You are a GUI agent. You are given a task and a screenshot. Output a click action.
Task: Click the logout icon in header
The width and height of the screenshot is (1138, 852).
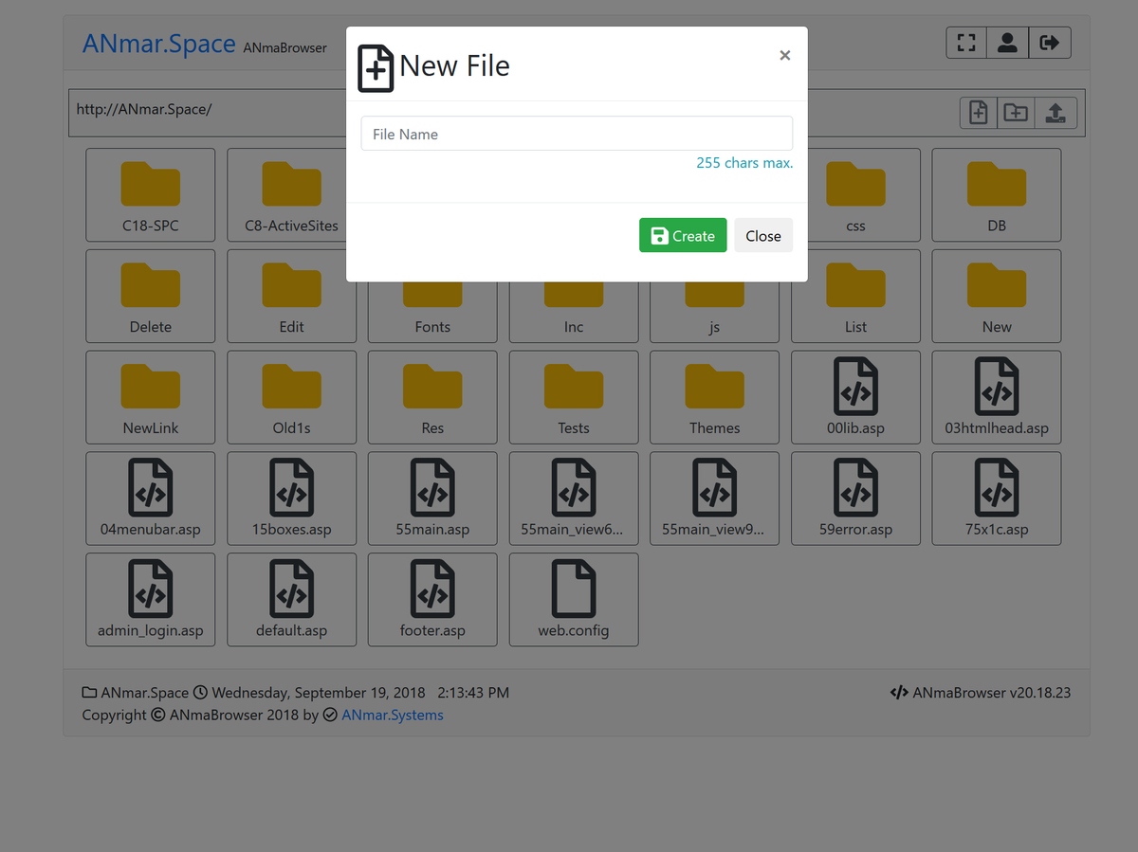coord(1049,43)
